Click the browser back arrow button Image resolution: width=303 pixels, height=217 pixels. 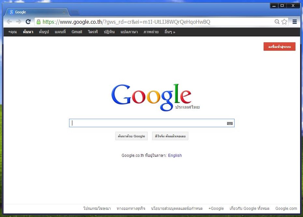[9, 22]
